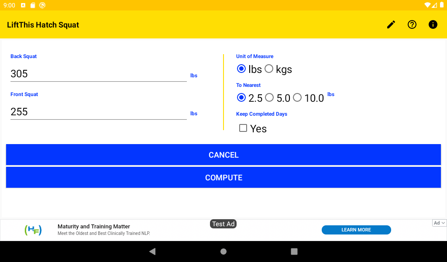
Task: Tap the pencil edit icon
Action: coord(391,24)
